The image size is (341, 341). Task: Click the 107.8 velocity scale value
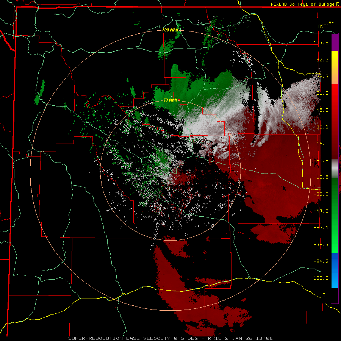pos(321,42)
